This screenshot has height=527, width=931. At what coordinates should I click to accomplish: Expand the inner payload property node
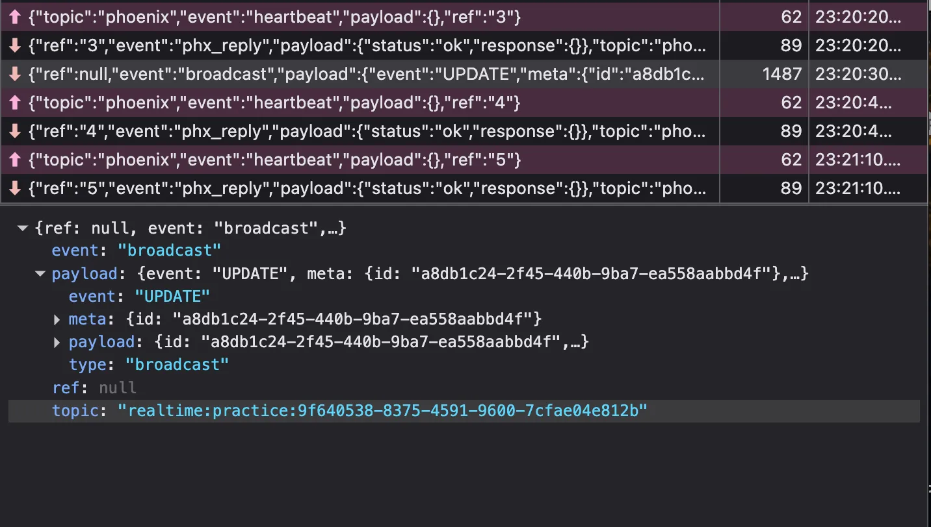[57, 341]
